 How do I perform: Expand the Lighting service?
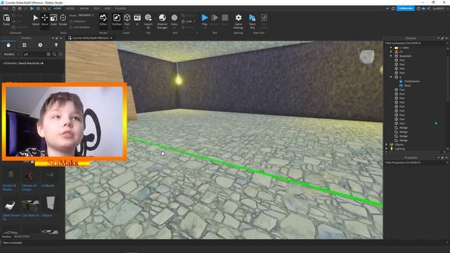pyautogui.click(x=386, y=149)
